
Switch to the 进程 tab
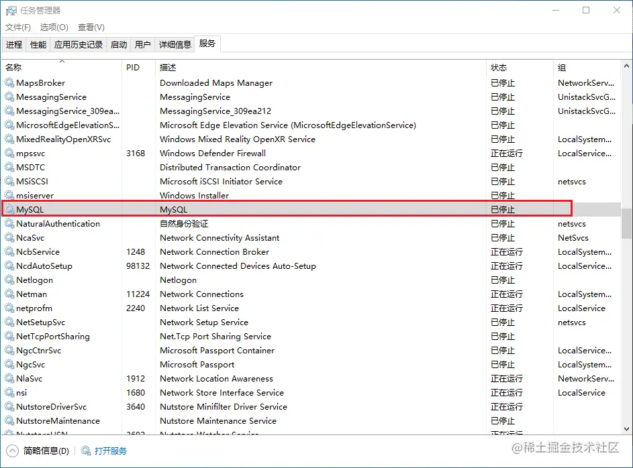14,44
